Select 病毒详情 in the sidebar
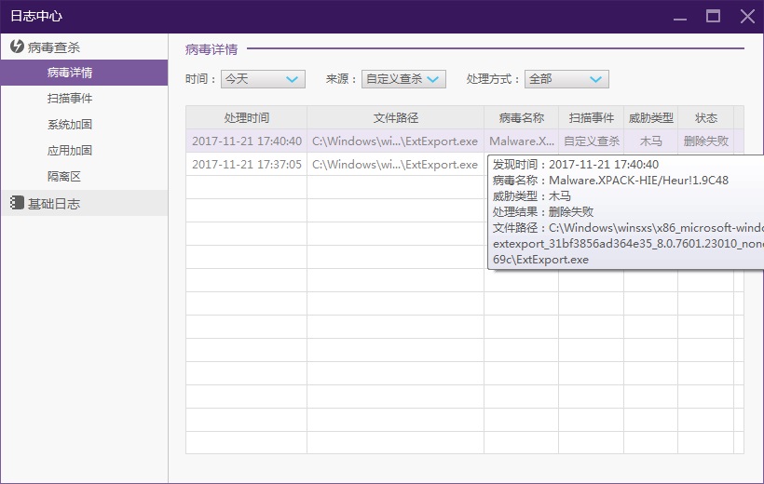Image resolution: width=764 pixels, height=484 pixels. [x=84, y=73]
